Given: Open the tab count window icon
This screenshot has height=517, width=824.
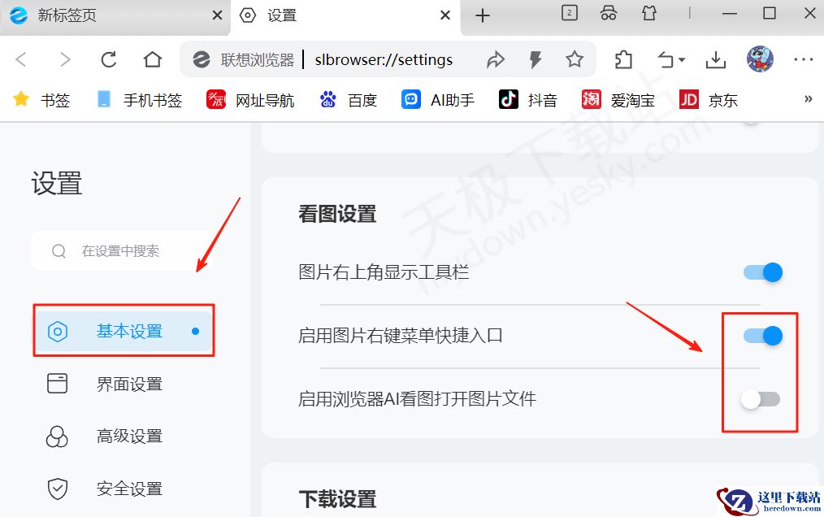Looking at the screenshot, I should (570, 13).
